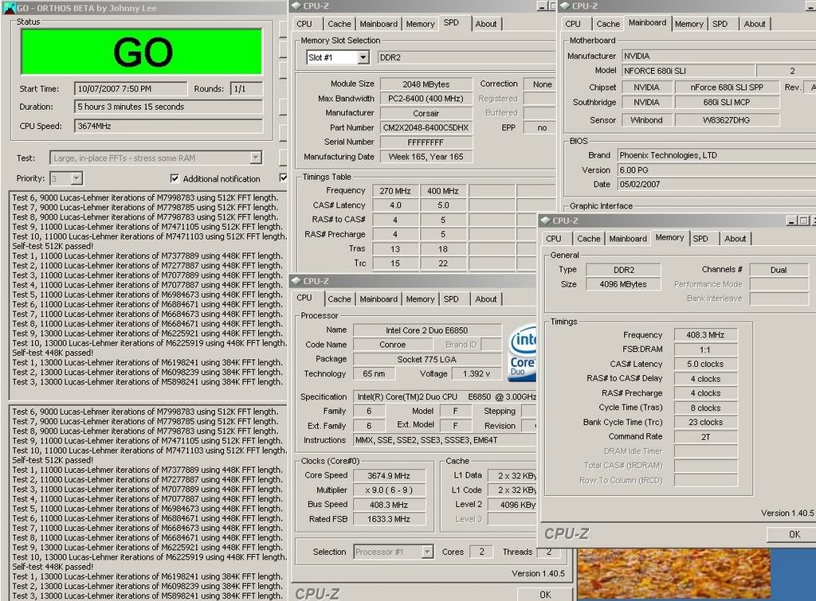The width and height of the screenshot is (816, 601).
Task: Open the Priority dropdown in Orthos
Action: tap(76, 178)
